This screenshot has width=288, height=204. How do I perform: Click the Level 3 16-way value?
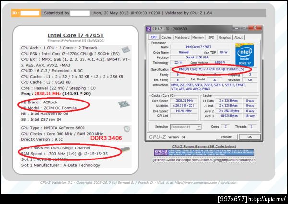coord(250,116)
